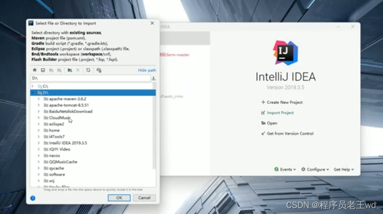The height and width of the screenshot is (214, 383).
Task: Cancel the import dialog
Action: point(144,198)
